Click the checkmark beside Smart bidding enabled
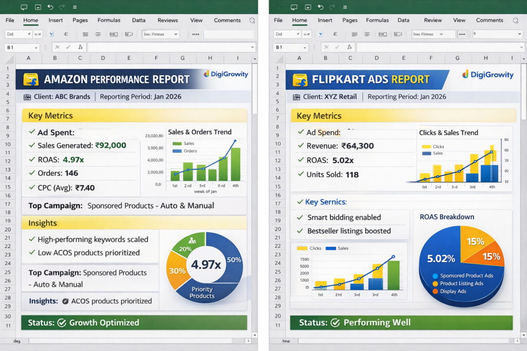This screenshot has height=351, width=527. pyautogui.click(x=300, y=217)
